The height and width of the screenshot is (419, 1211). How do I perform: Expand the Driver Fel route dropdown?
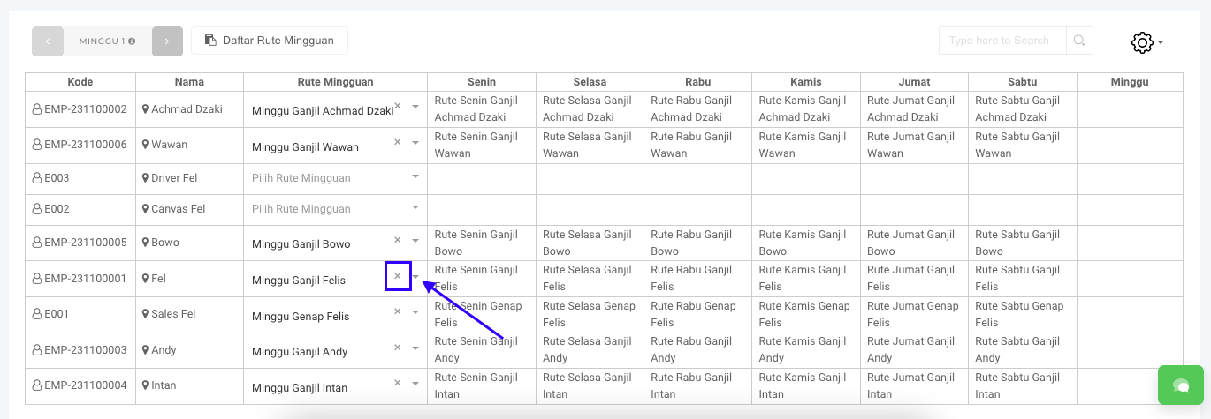[x=415, y=177]
